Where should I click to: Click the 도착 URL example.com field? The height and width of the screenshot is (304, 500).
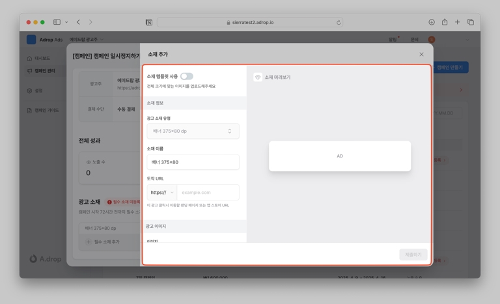(208, 193)
